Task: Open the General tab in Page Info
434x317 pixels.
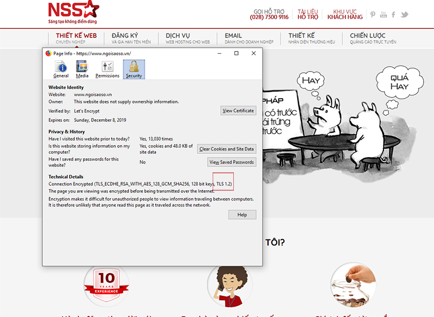Action: (61, 69)
